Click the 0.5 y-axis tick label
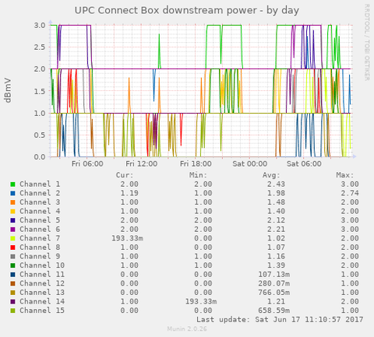Image resolution: width=374 pixels, height=337 pixels. tap(40, 135)
